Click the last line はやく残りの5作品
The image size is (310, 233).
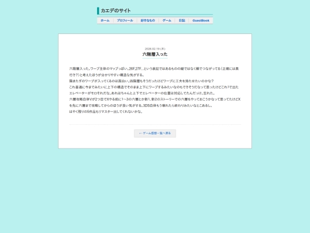tap(106, 112)
